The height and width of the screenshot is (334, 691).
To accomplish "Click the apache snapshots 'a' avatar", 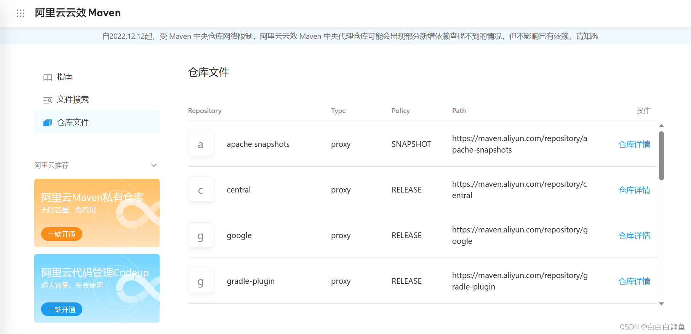I will [201, 144].
